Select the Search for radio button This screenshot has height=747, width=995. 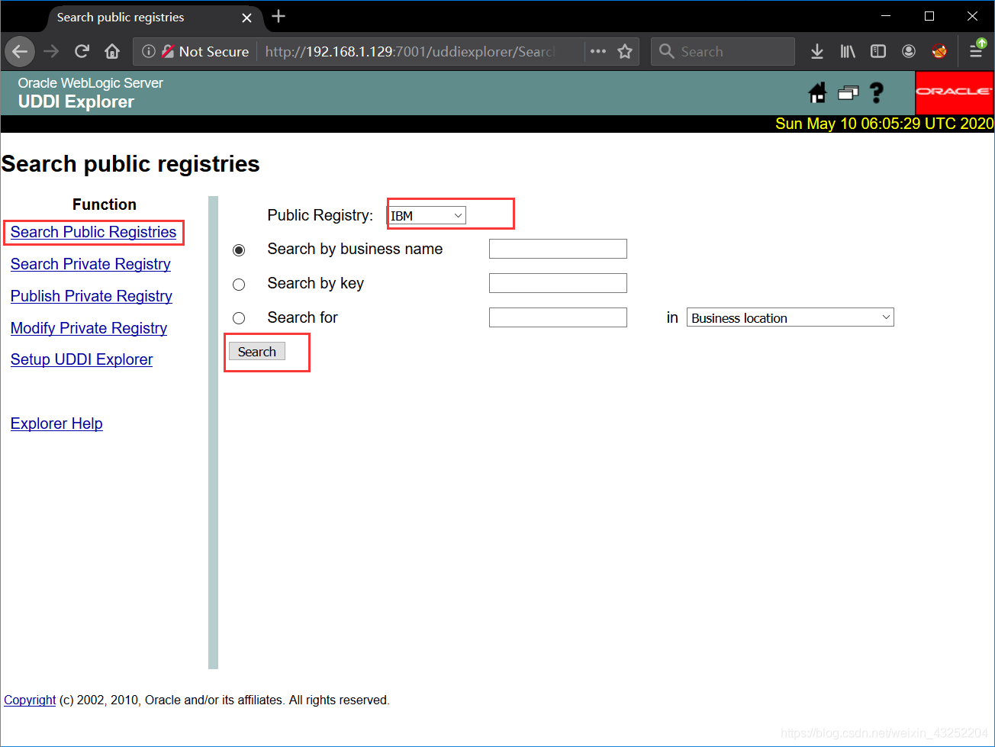point(239,318)
